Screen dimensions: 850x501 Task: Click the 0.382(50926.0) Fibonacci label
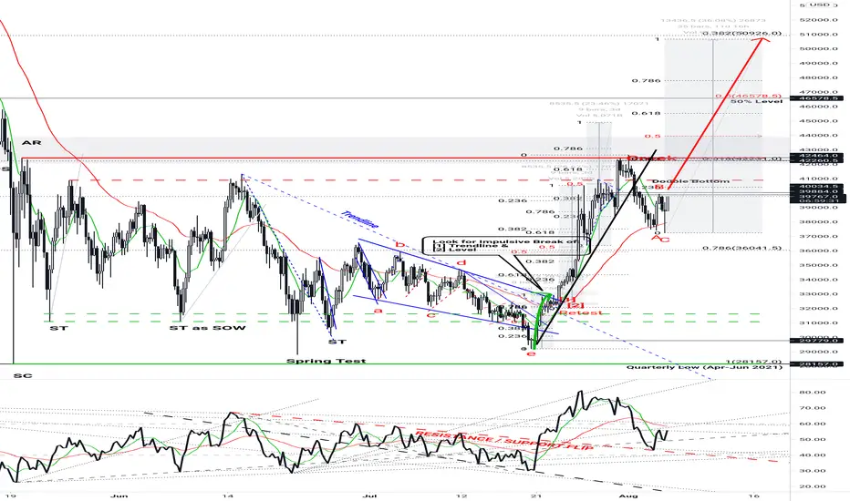[742, 33]
